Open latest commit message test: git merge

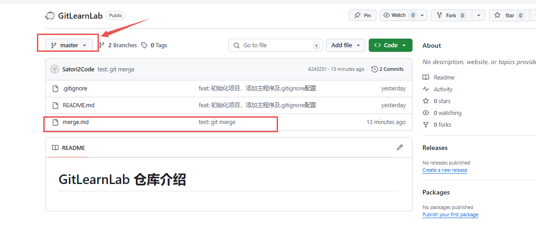(116, 69)
